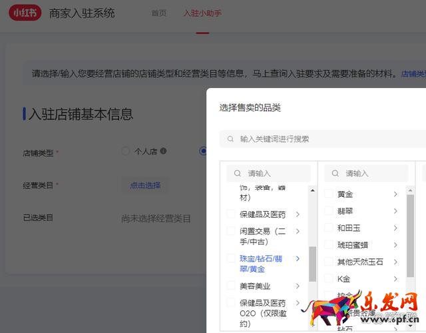Click the 点击选择 category button
The width and height of the screenshot is (426, 333).
(145, 185)
